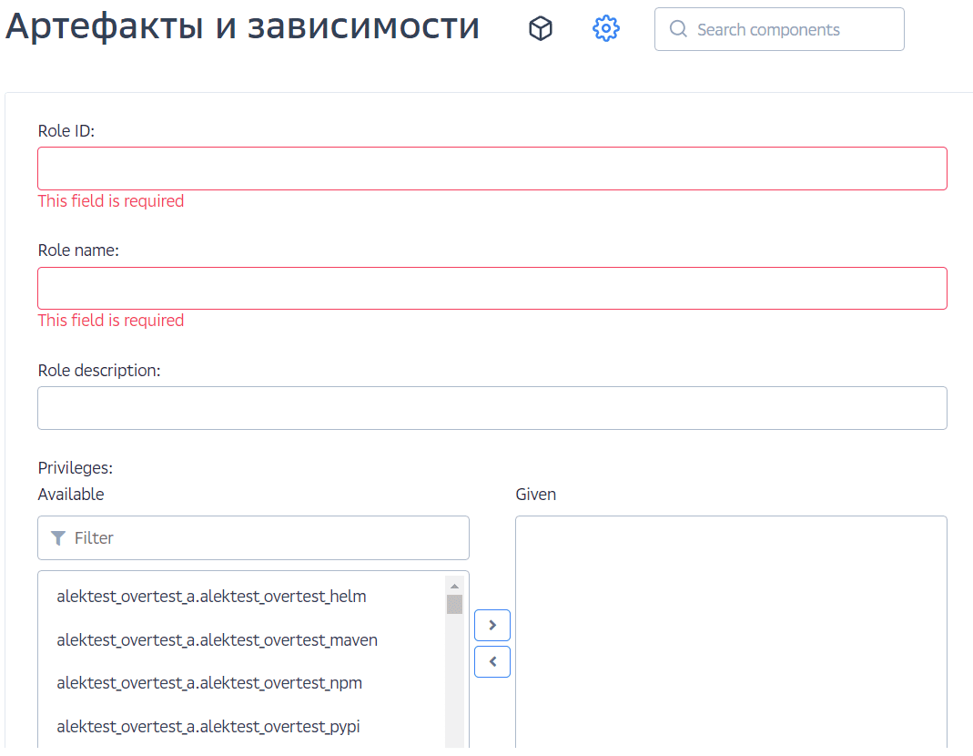Click into the Role description field
The image size is (973, 756).
[x=492, y=408]
